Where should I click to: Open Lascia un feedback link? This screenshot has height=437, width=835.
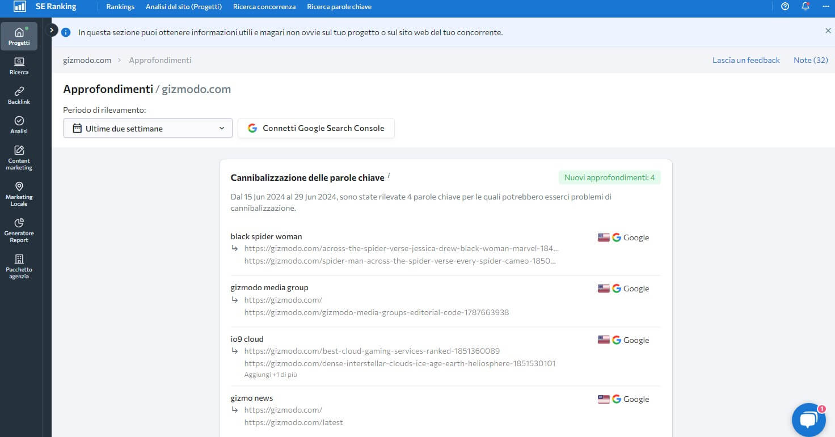coord(746,60)
